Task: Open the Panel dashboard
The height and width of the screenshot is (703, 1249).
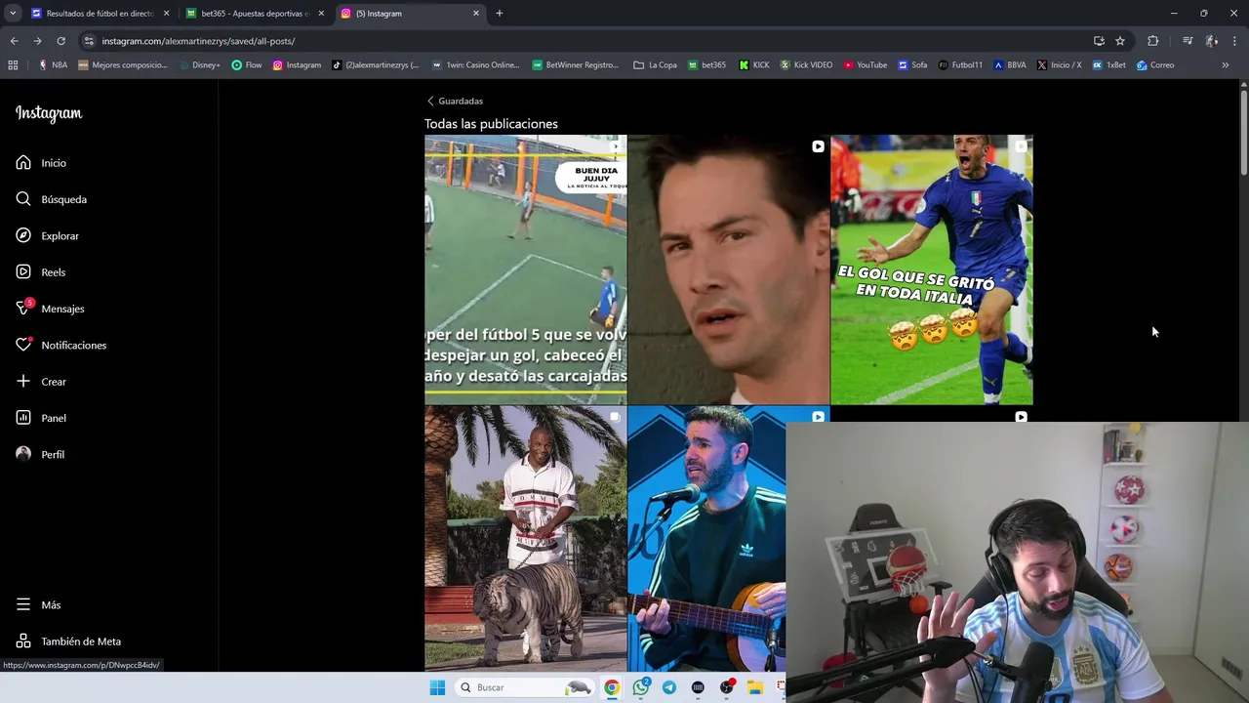Action: coord(41,418)
